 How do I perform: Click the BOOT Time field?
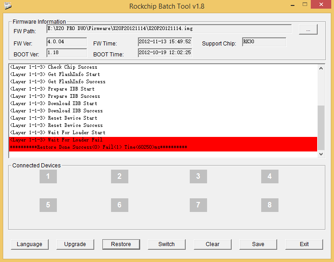click(x=165, y=53)
